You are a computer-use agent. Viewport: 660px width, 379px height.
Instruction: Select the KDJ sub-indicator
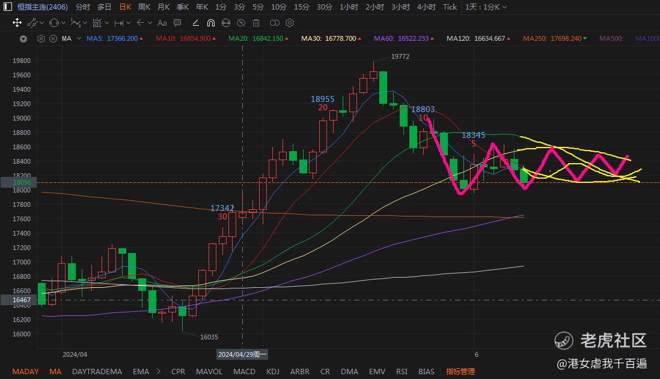click(x=273, y=371)
